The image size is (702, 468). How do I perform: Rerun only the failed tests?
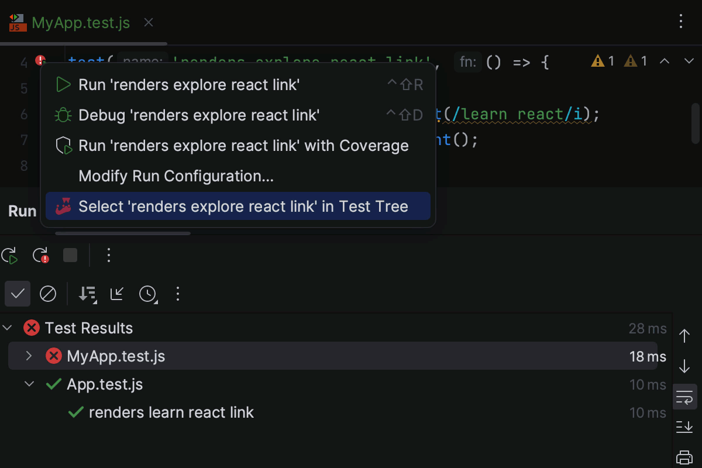coord(40,255)
